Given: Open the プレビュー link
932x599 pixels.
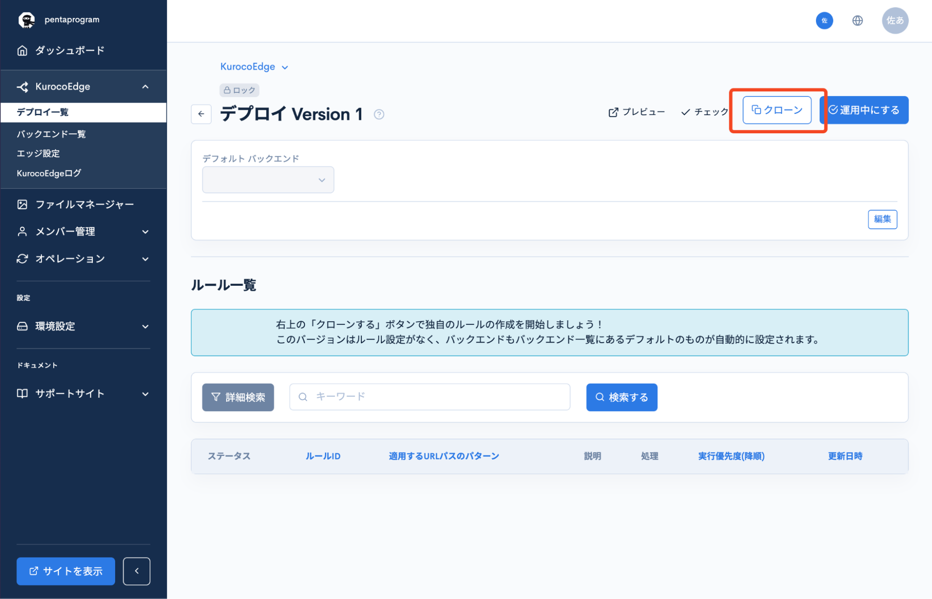Looking at the screenshot, I should (x=636, y=112).
